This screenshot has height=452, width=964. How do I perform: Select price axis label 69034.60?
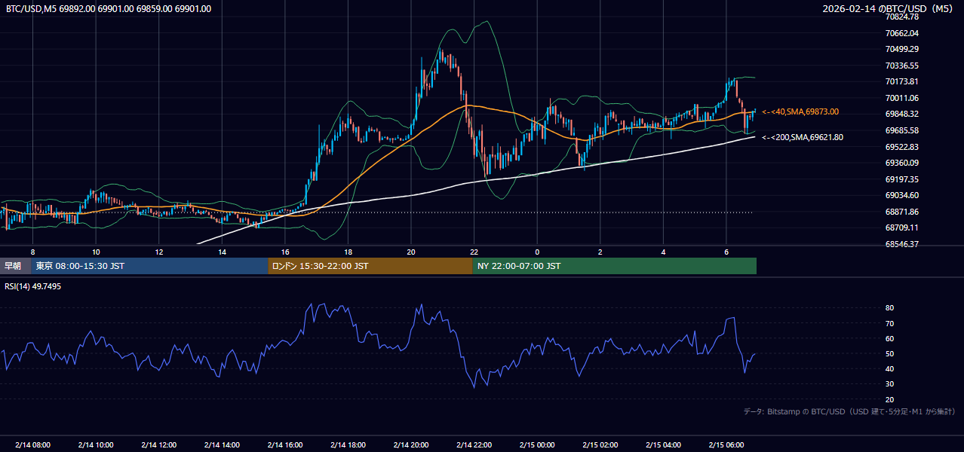pos(902,195)
